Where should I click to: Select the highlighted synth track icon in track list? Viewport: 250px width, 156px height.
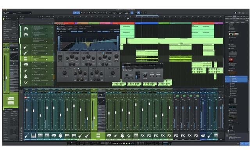coord(26,58)
